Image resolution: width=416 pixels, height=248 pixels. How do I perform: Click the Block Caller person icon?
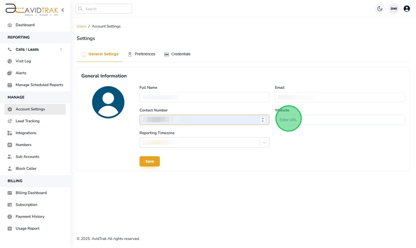(10, 169)
